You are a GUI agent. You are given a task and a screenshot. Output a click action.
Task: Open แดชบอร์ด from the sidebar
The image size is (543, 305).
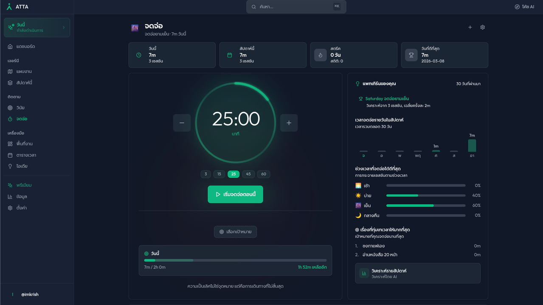[37, 46]
